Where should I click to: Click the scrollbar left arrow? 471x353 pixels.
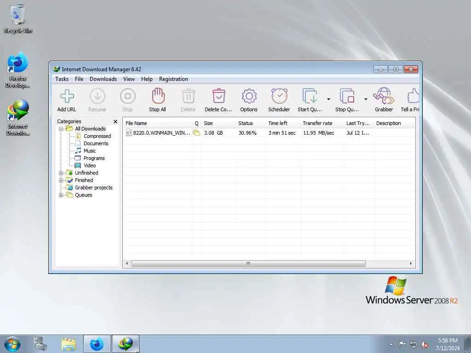click(127, 263)
